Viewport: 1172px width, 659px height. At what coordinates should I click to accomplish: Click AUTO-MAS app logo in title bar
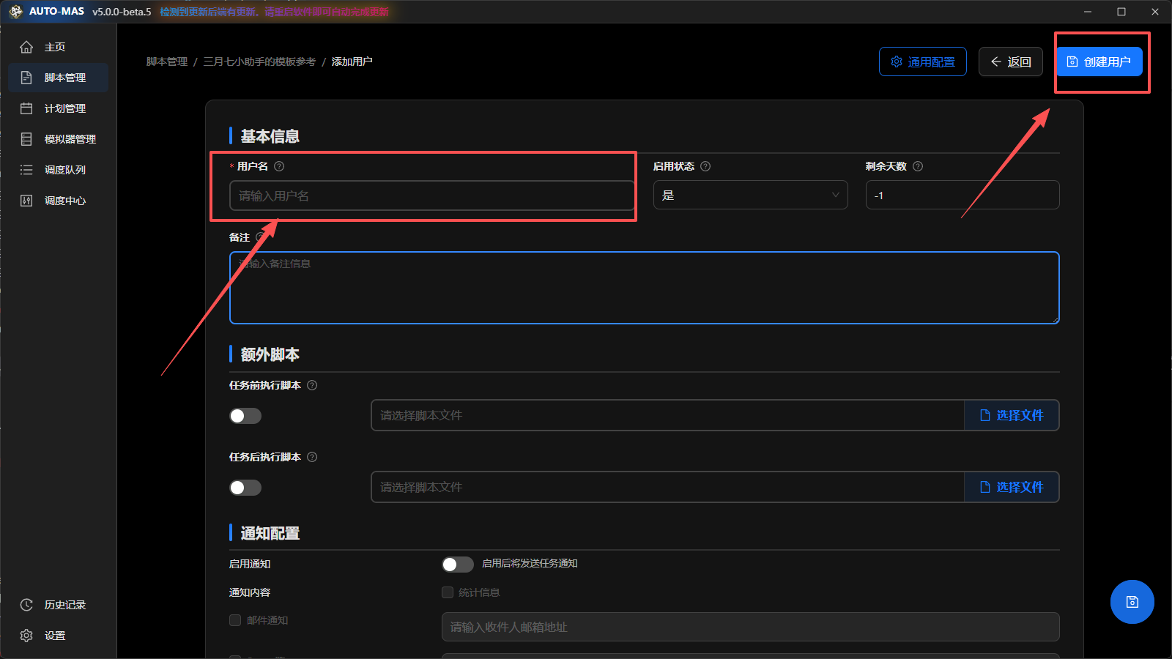click(15, 12)
